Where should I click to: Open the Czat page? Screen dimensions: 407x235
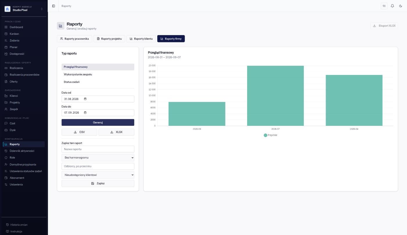pos(24,123)
